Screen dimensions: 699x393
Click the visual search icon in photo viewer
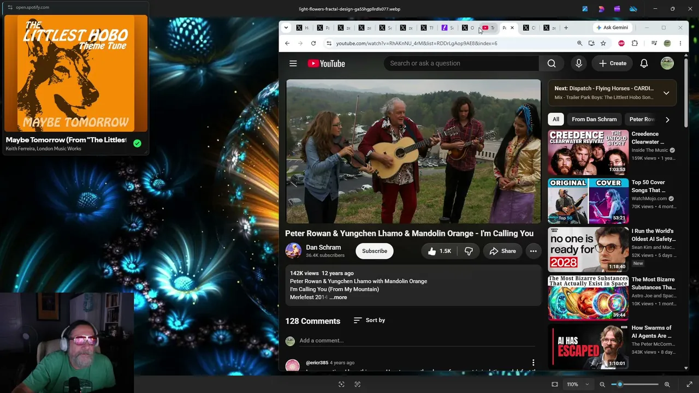pyautogui.click(x=341, y=384)
